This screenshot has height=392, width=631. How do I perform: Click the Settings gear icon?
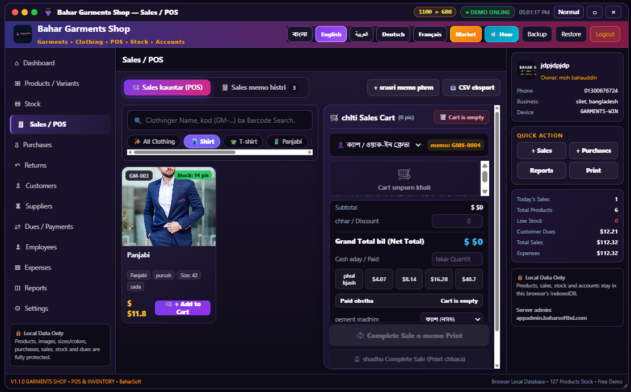click(17, 308)
